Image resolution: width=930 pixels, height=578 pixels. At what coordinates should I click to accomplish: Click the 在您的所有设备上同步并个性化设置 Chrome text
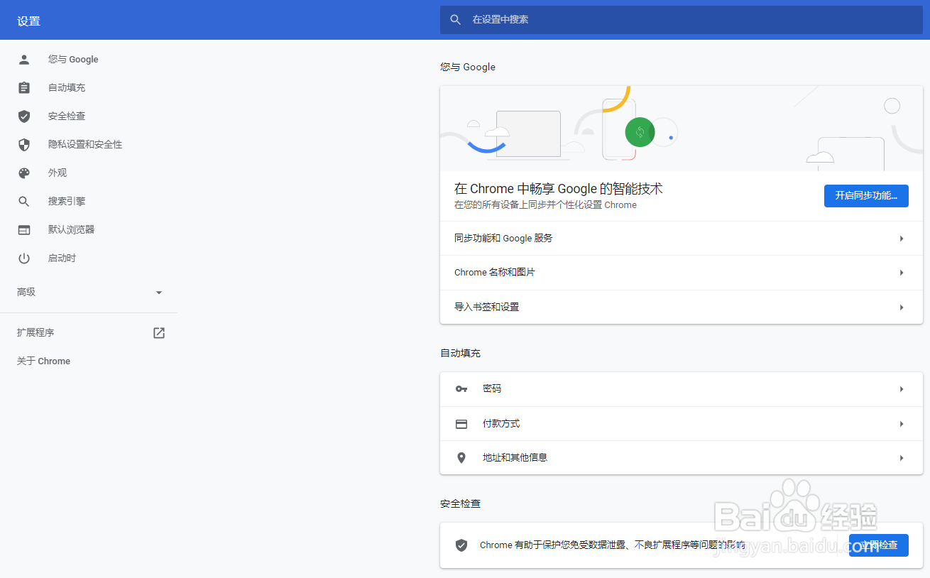[545, 205]
